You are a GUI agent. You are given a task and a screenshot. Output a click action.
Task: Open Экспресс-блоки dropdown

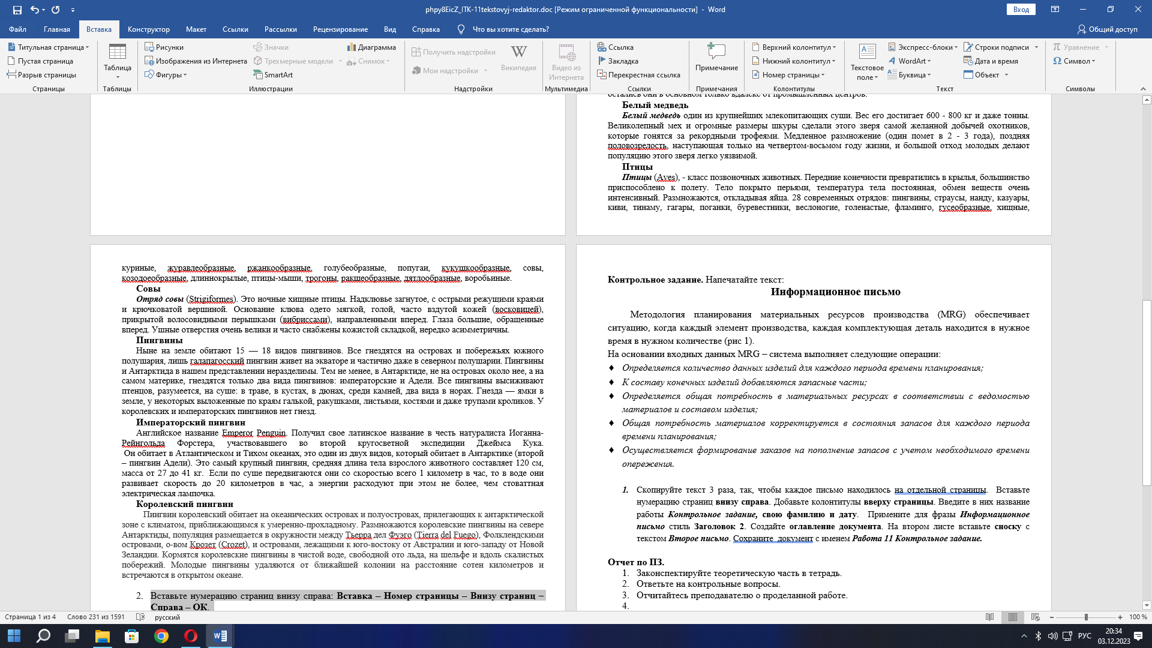pyautogui.click(x=923, y=47)
